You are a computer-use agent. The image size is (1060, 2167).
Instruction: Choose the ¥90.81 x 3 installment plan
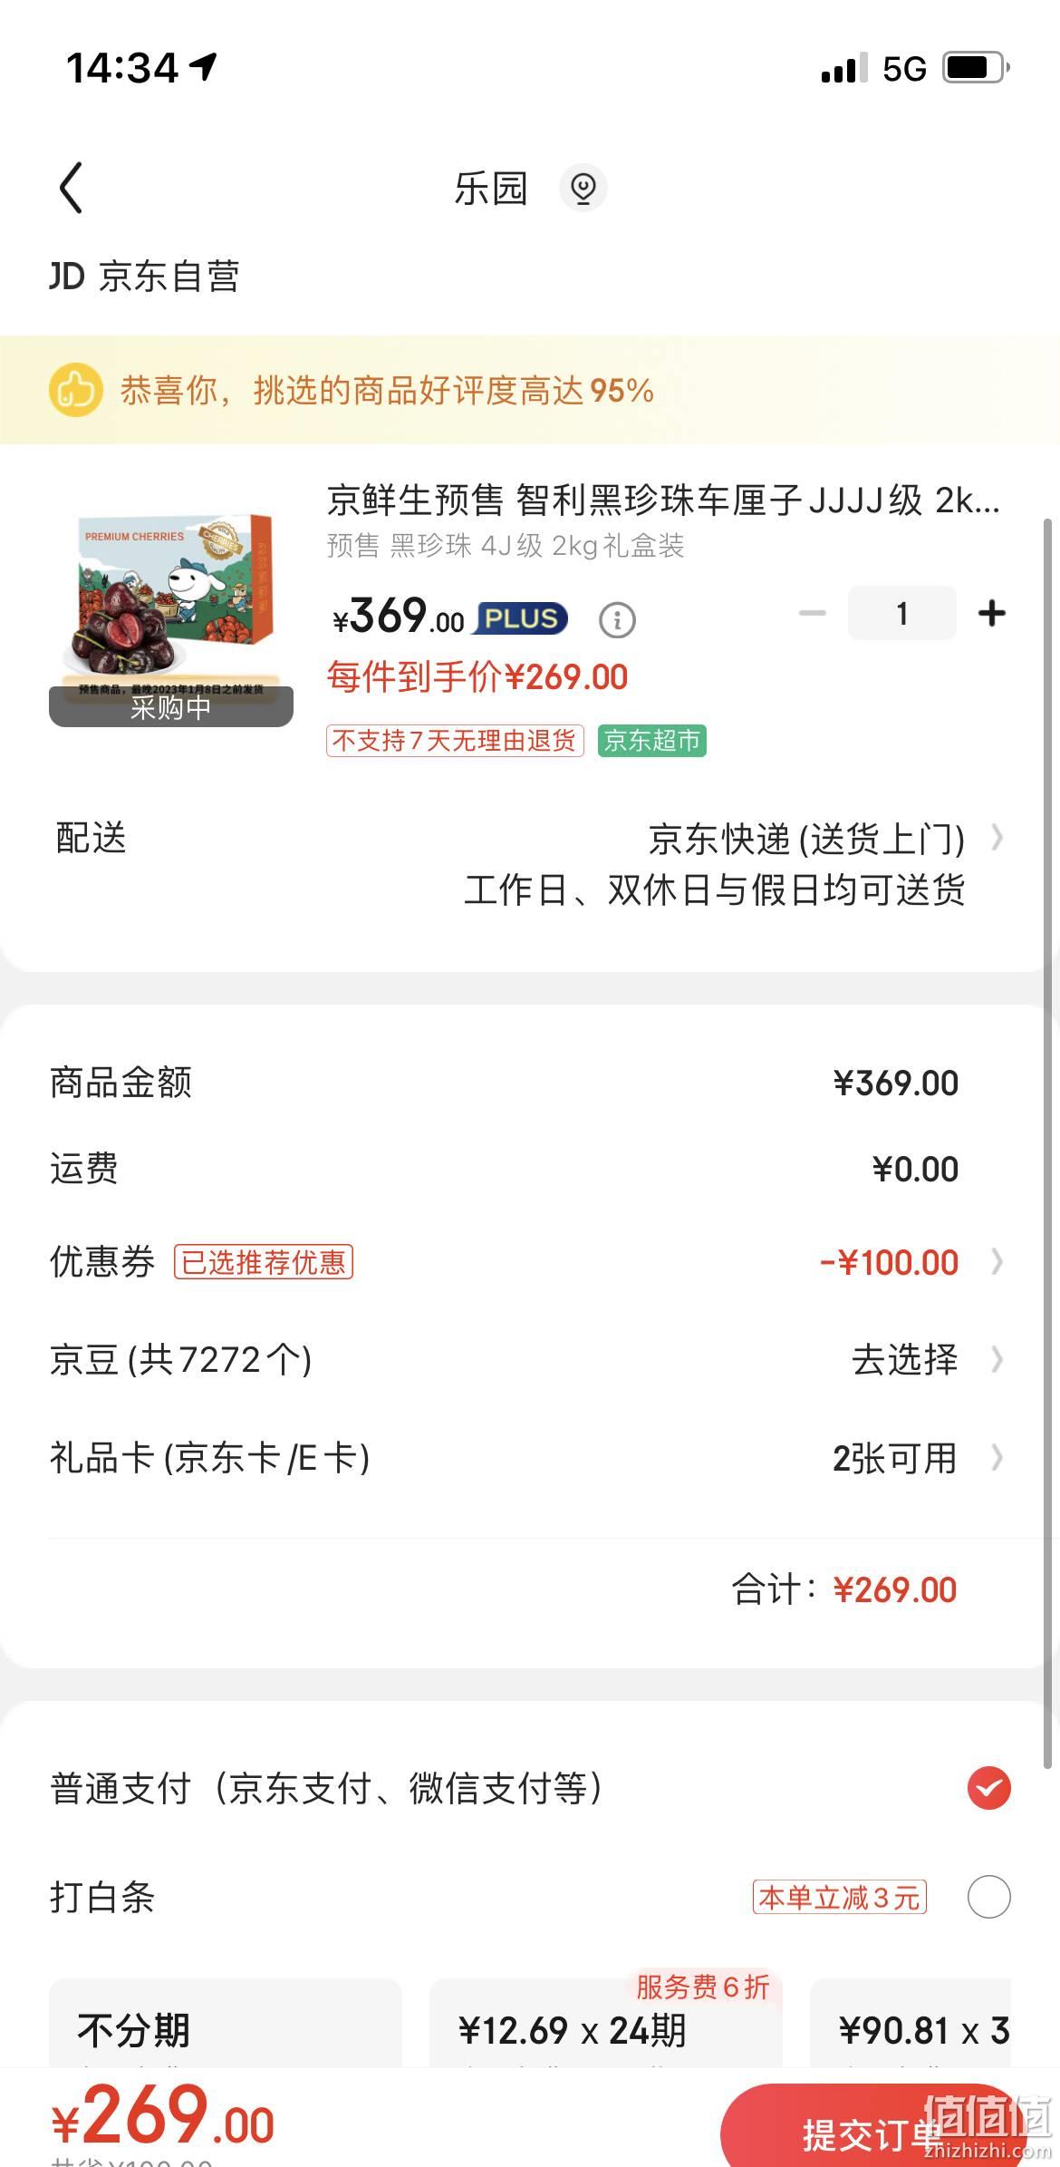coord(911,2025)
